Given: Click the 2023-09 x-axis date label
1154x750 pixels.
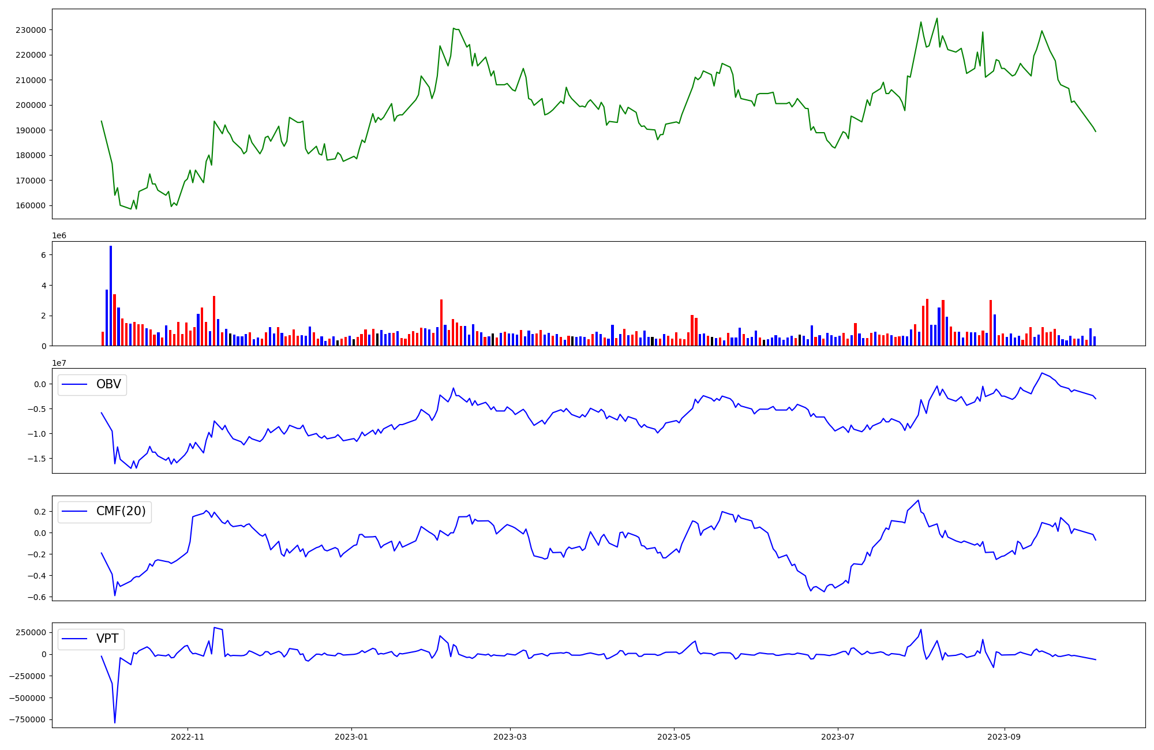Looking at the screenshot, I should point(1004,737).
